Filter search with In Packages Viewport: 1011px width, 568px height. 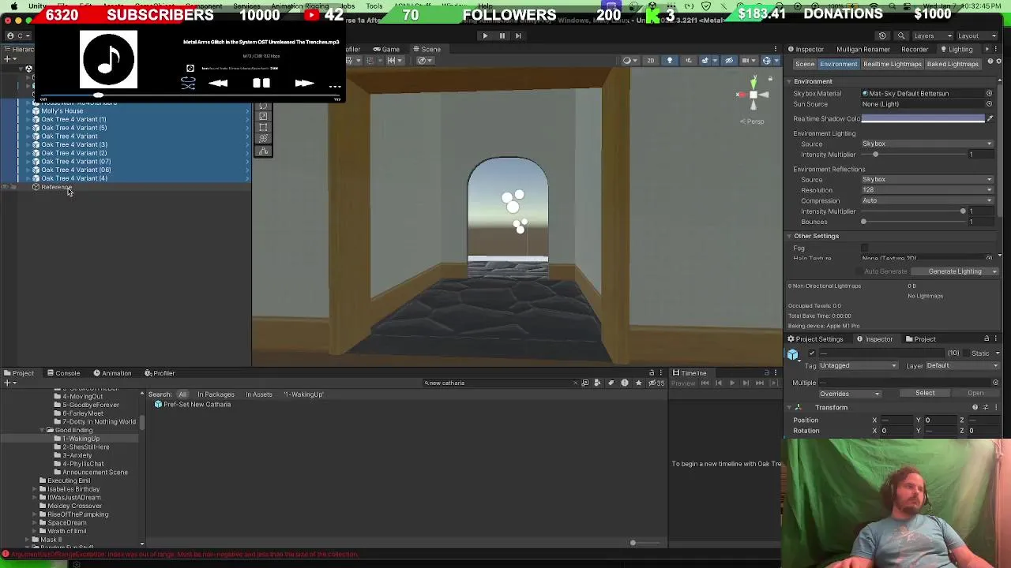point(216,394)
